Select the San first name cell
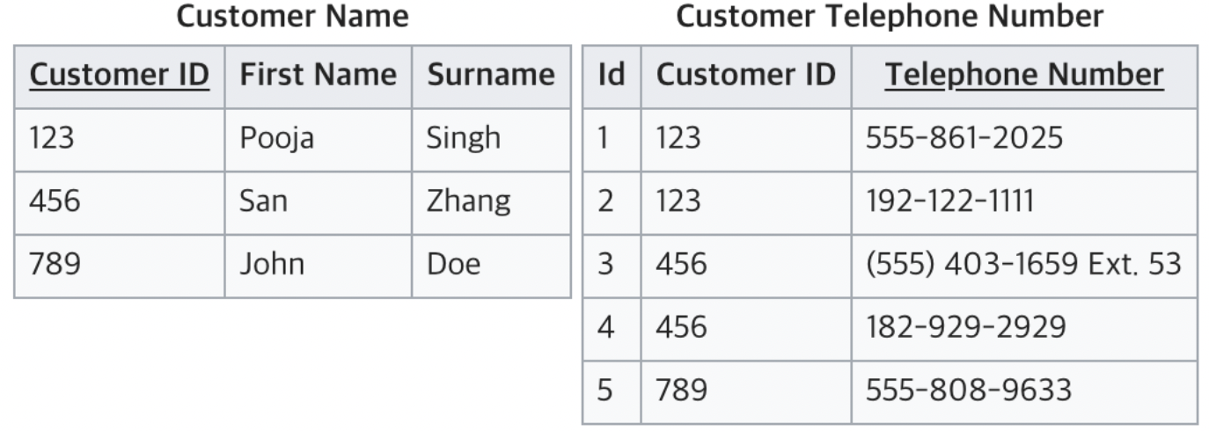This screenshot has height=431, width=1209. click(x=319, y=203)
